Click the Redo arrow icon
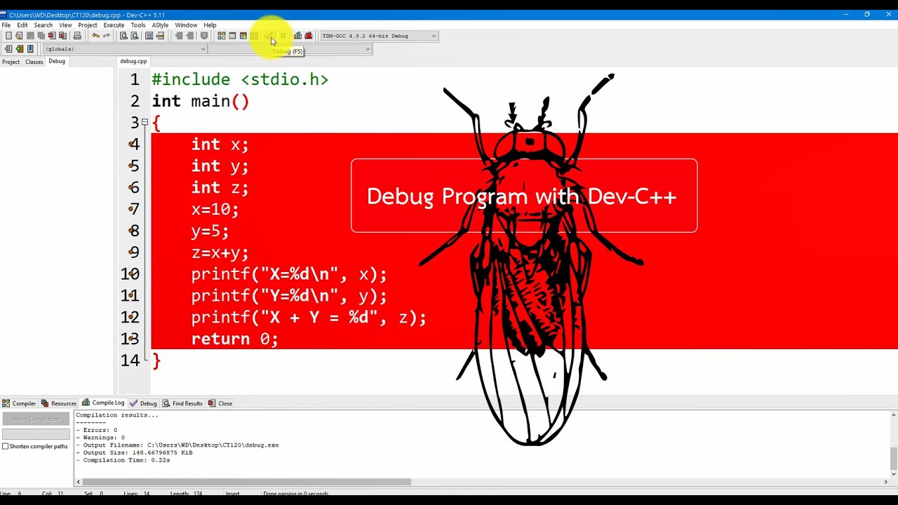The image size is (898, 505). [x=107, y=36]
